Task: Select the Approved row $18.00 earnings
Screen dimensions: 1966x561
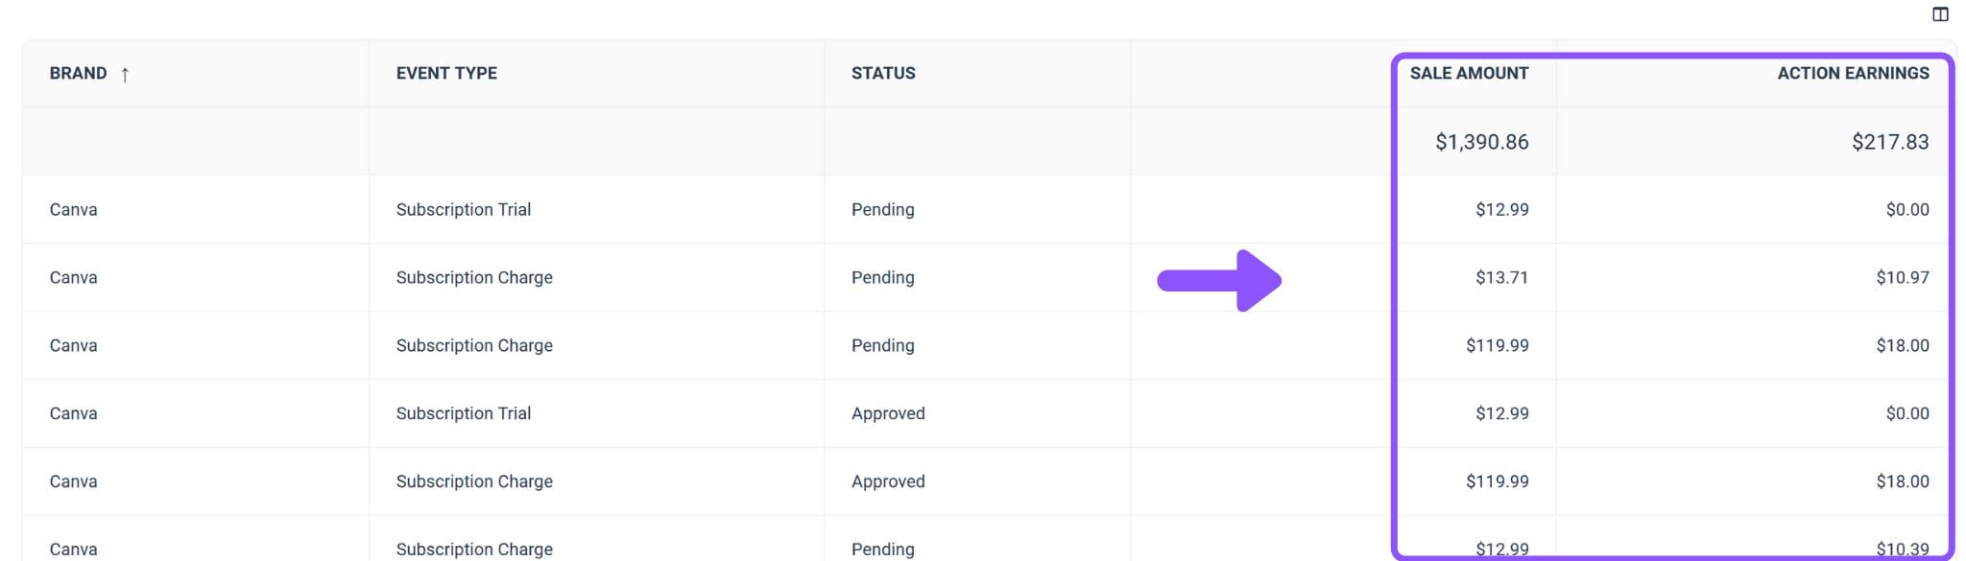Action: click(x=1903, y=481)
